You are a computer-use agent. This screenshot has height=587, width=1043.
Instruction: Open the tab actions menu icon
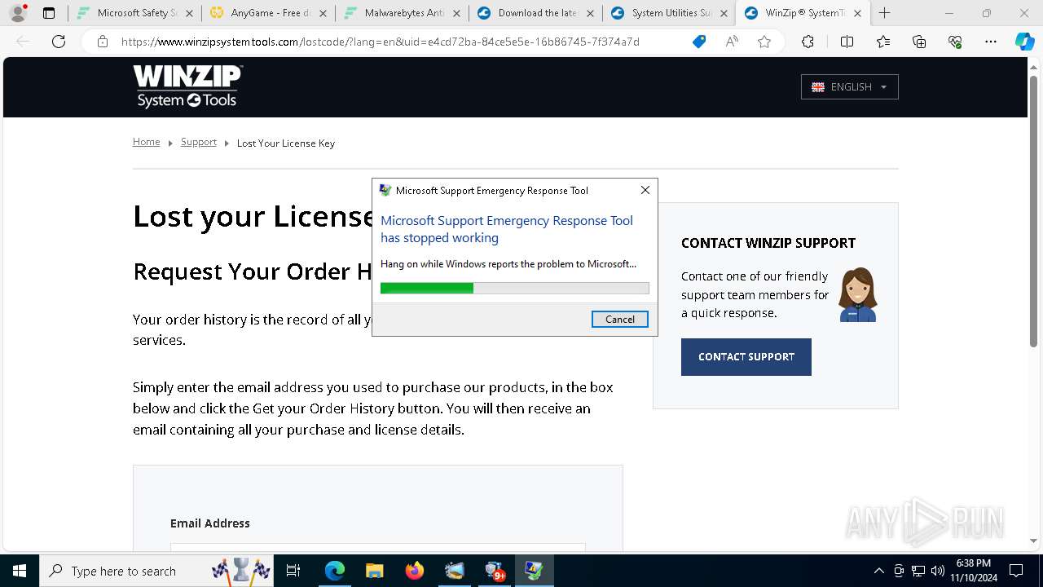click(x=49, y=13)
